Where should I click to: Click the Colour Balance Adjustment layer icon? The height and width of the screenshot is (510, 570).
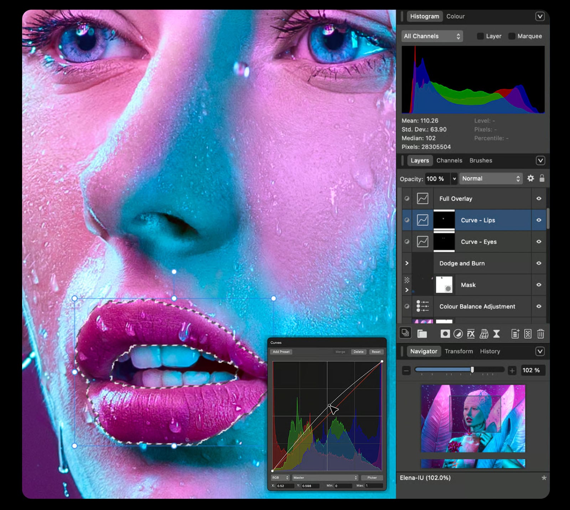(x=423, y=306)
